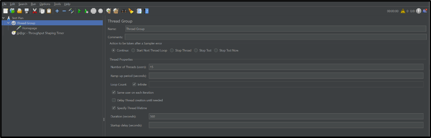Choose Stop Test Now radio option

[216, 50]
